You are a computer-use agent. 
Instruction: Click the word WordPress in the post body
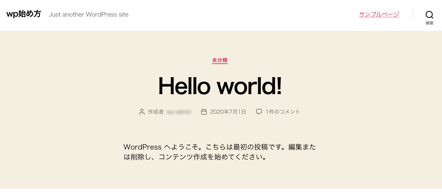(x=142, y=147)
